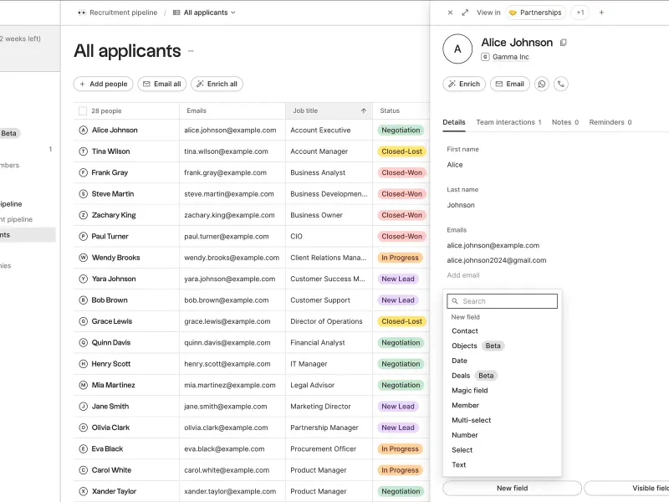Choose Multi-select field type

[503, 421]
